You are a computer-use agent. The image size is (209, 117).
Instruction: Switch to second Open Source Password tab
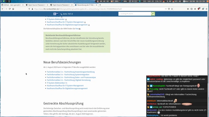point(61,5)
